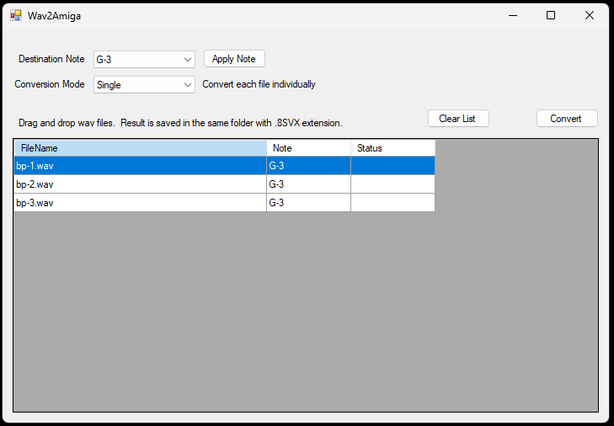Viewport: 614px width, 426px height.
Task: Click the Status cell for bp-3.wav
Action: (x=392, y=203)
